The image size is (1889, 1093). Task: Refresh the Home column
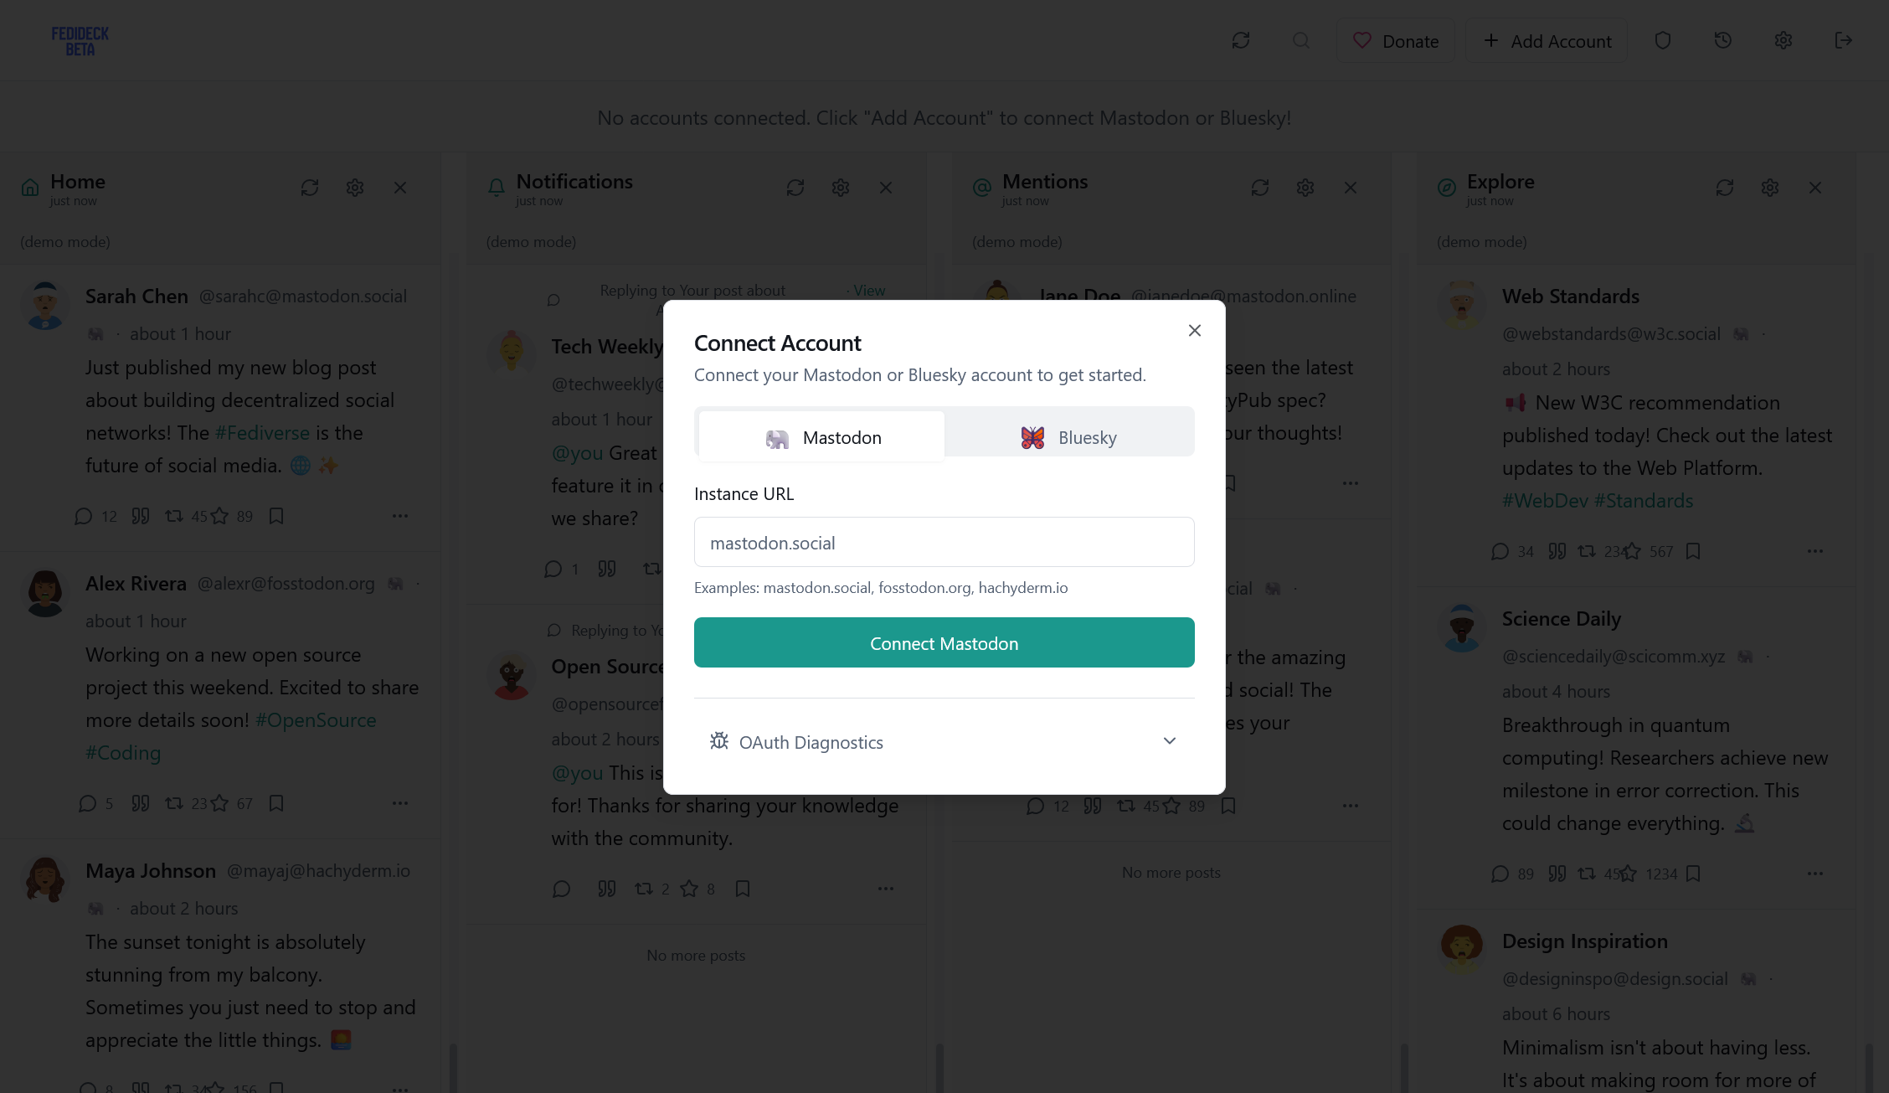[x=310, y=188]
